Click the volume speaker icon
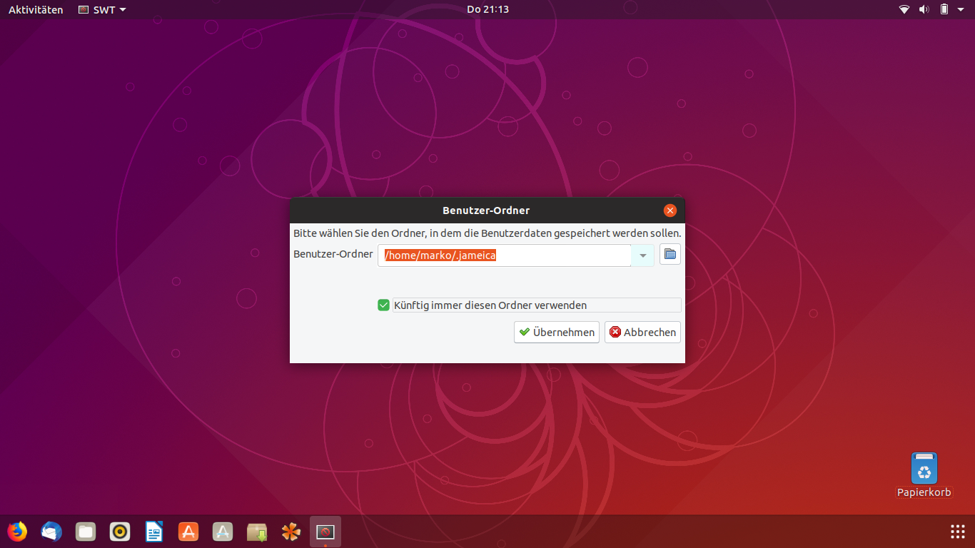The image size is (975, 548). click(x=924, y=9)
